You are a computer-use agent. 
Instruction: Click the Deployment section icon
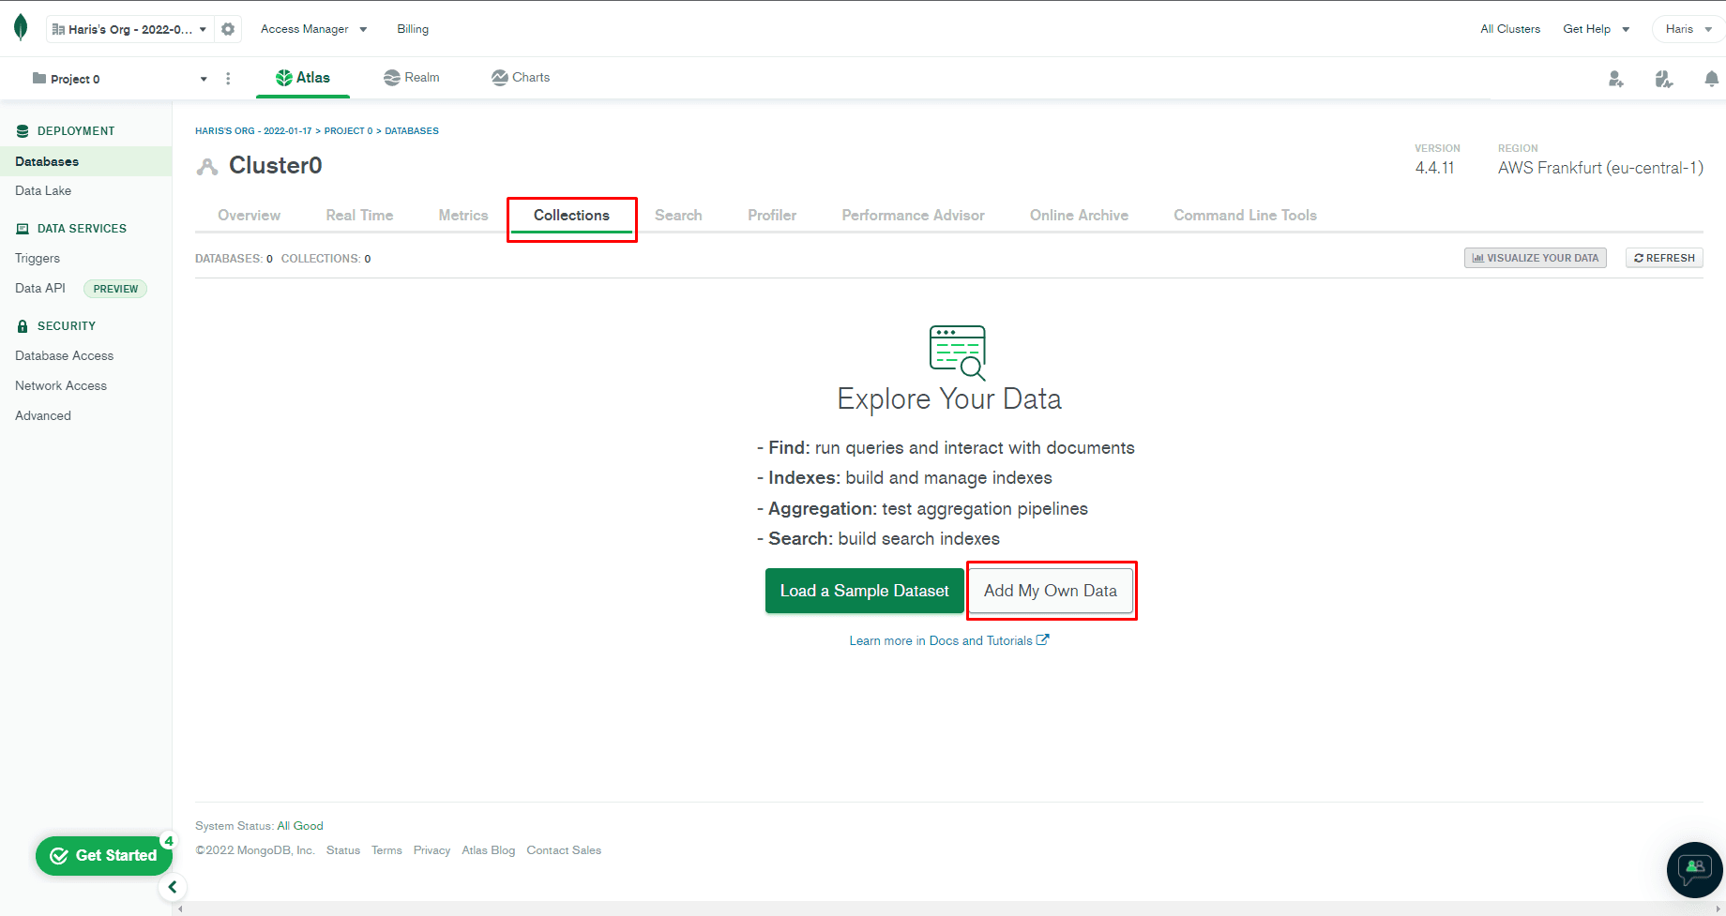pos(23,131)
